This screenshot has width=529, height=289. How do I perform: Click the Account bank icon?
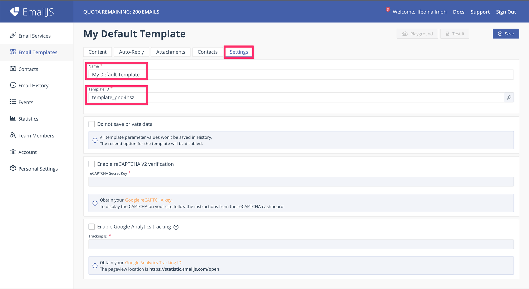coord(13,152)
